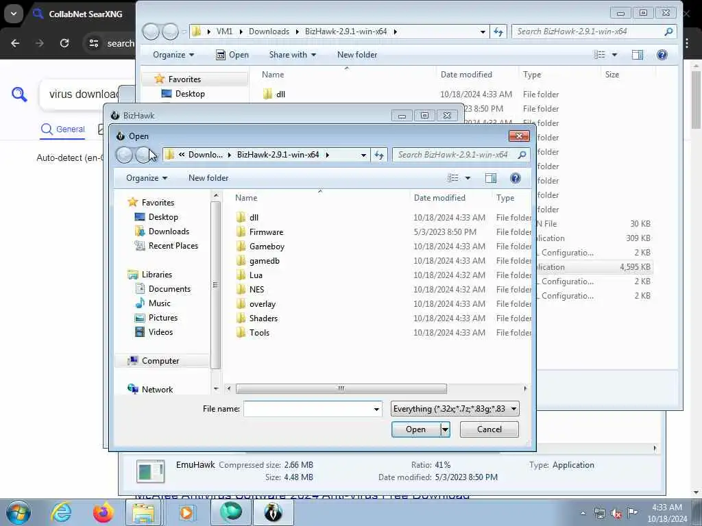
Task: Open the dll folder in Open dialog
Action: [x=254, y=217]
